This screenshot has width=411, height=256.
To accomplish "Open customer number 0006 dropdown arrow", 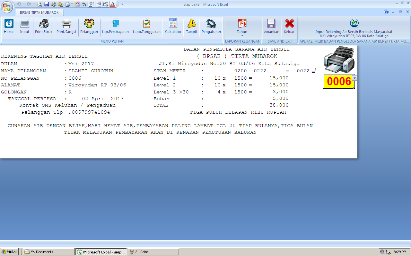I will point(354,78).
